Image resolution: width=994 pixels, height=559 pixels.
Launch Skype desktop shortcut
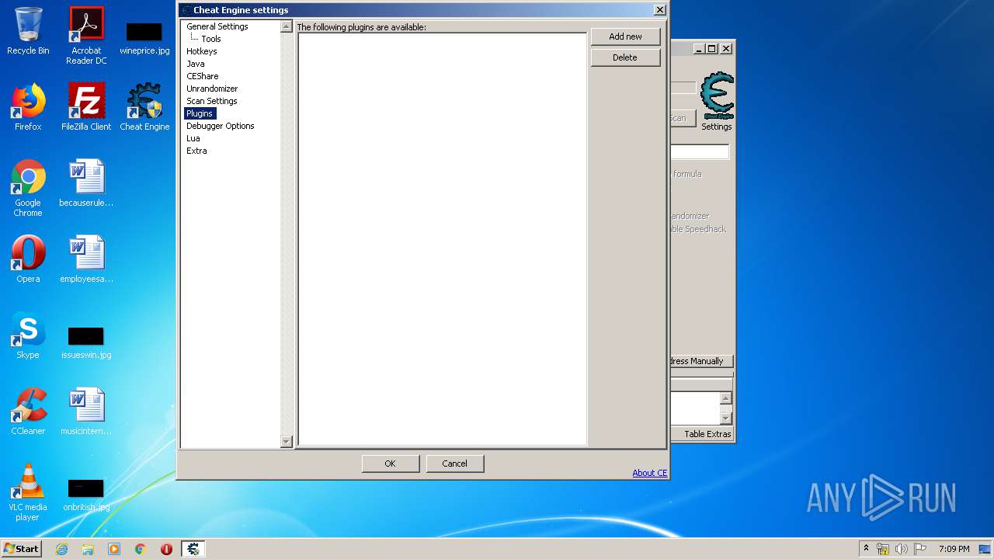point(28,335)
